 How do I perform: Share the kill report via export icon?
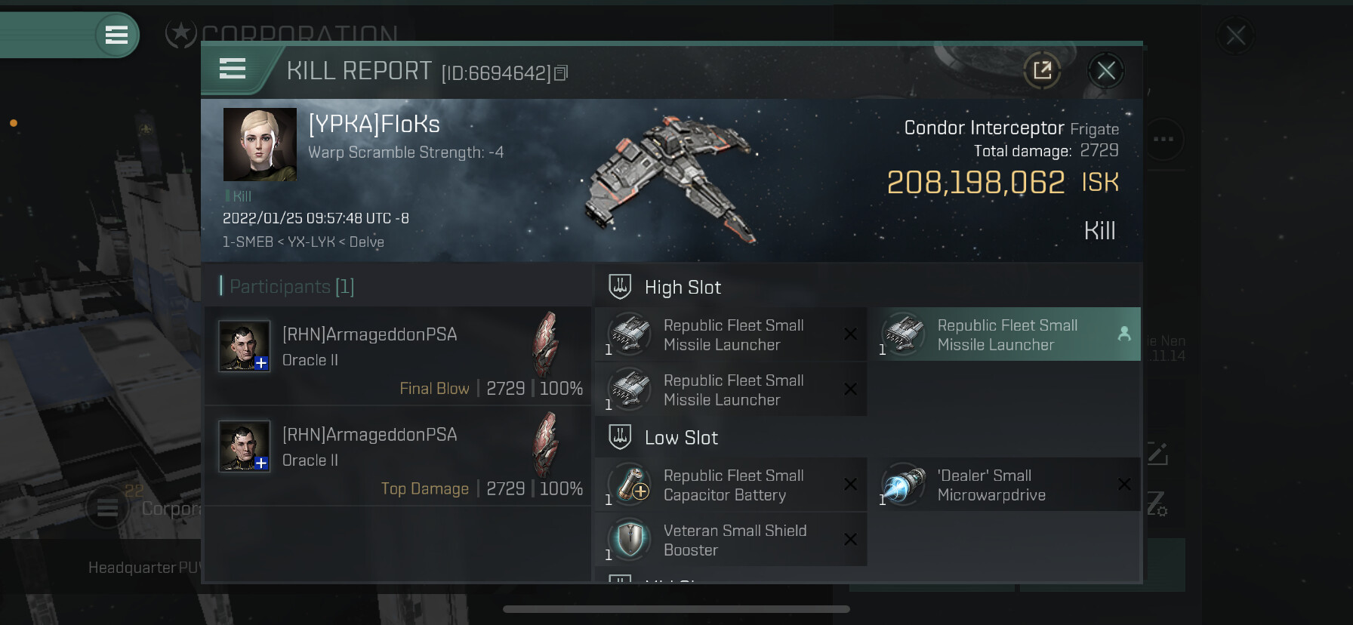pyautogui.click(x=1042, y=71)
